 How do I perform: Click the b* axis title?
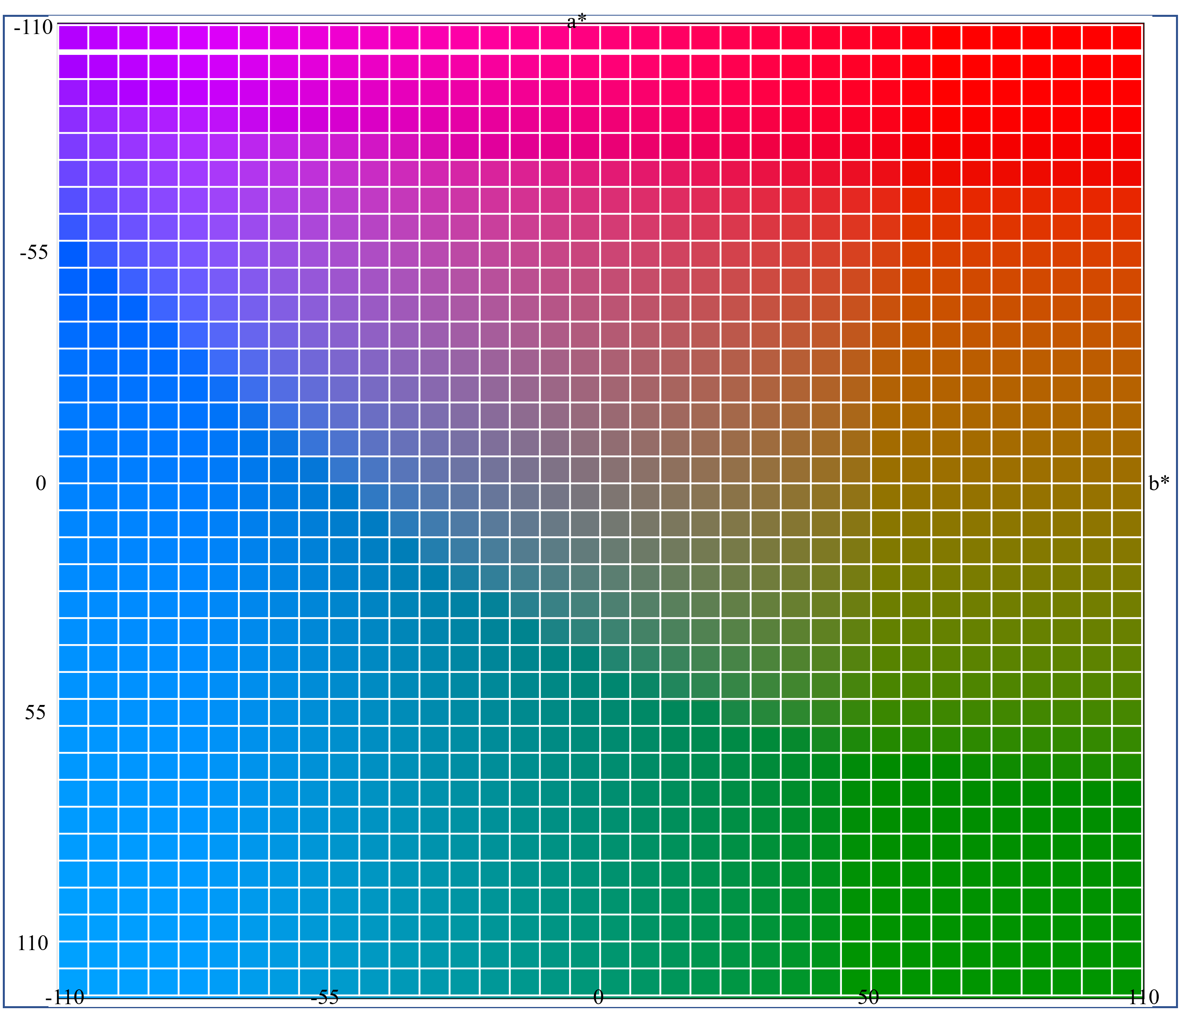point(1158,483)
